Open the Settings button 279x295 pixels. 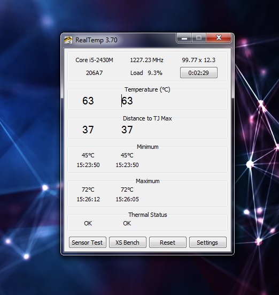tap(207, 243)
